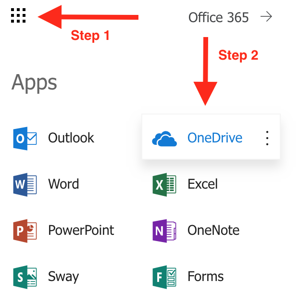Image resolution: width=299 pixels, height=307 pixels.
Task: Click the Excel app icon
Action: tap(164, 185)
